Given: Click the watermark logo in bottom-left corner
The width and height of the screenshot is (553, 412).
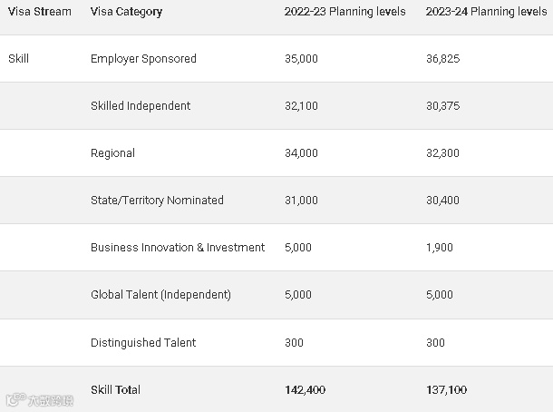Looking at the screenshot, I should 40,398.
